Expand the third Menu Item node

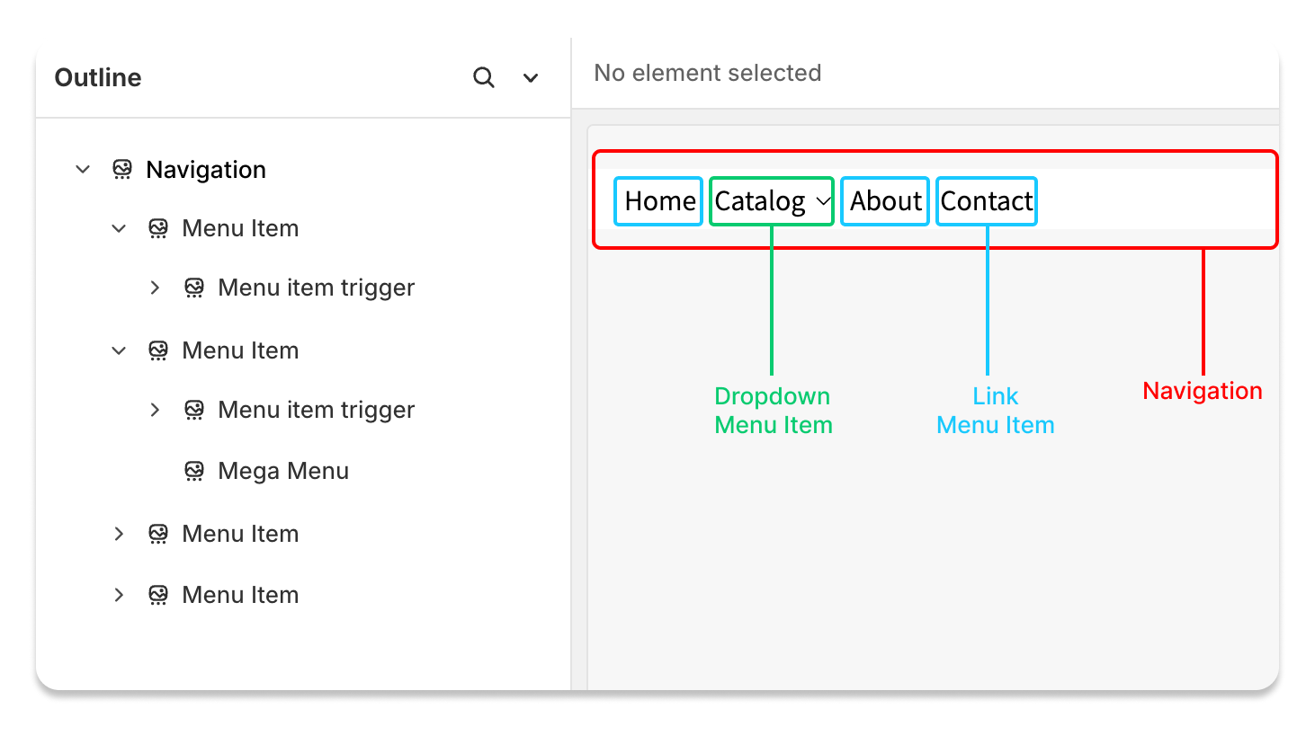[x=119, y=534]
